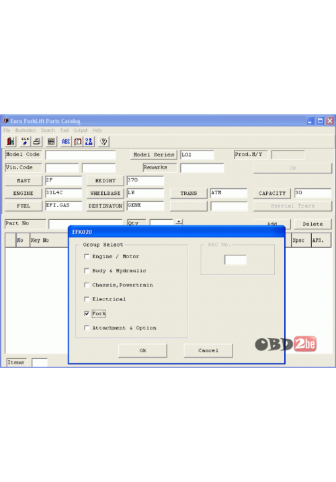Click the FUEL button
The height and width of the screenshot is (482, 336).
pos(24,206)
